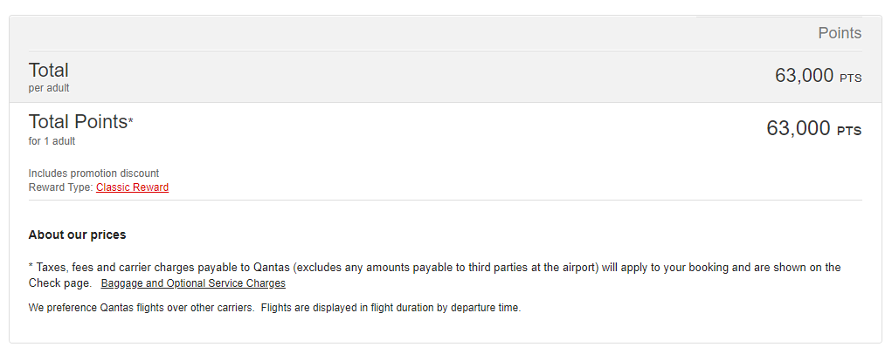Open Baggage and Optional Service Charges link
Screen dimensions: 892x354
[193, 283]
